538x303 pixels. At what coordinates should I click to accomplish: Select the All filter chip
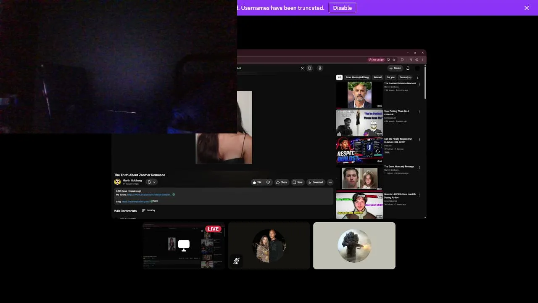339,77
